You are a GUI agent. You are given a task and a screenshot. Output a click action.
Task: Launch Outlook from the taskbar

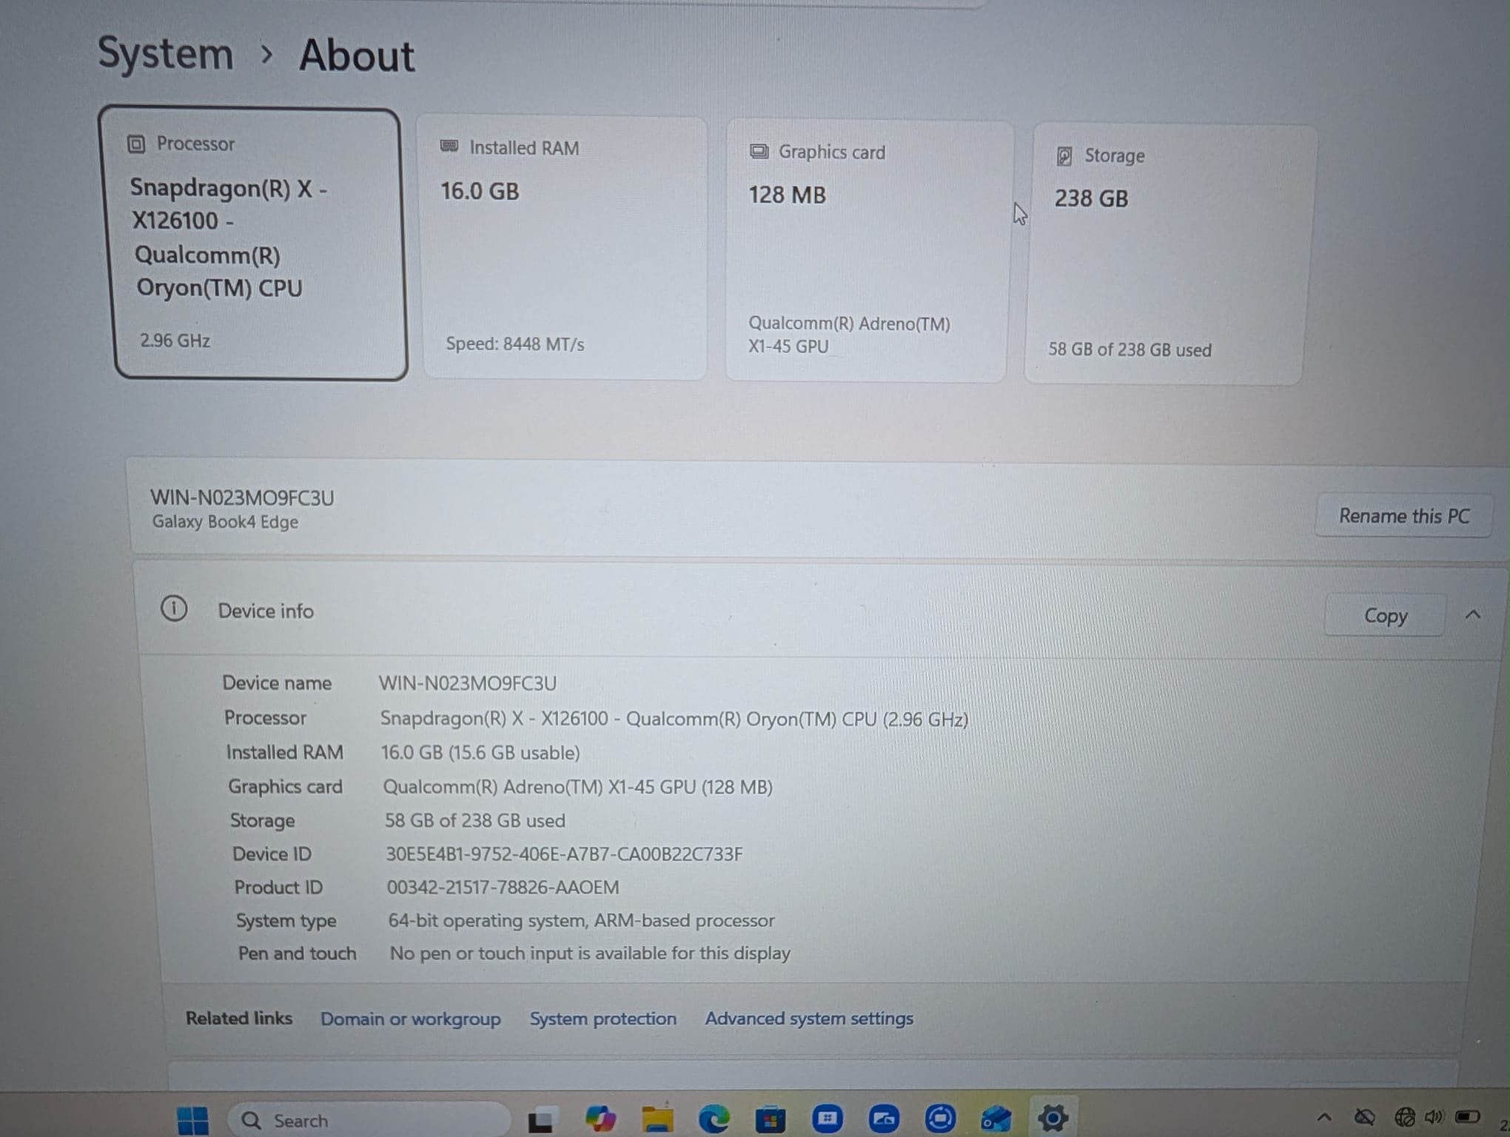996,1118
